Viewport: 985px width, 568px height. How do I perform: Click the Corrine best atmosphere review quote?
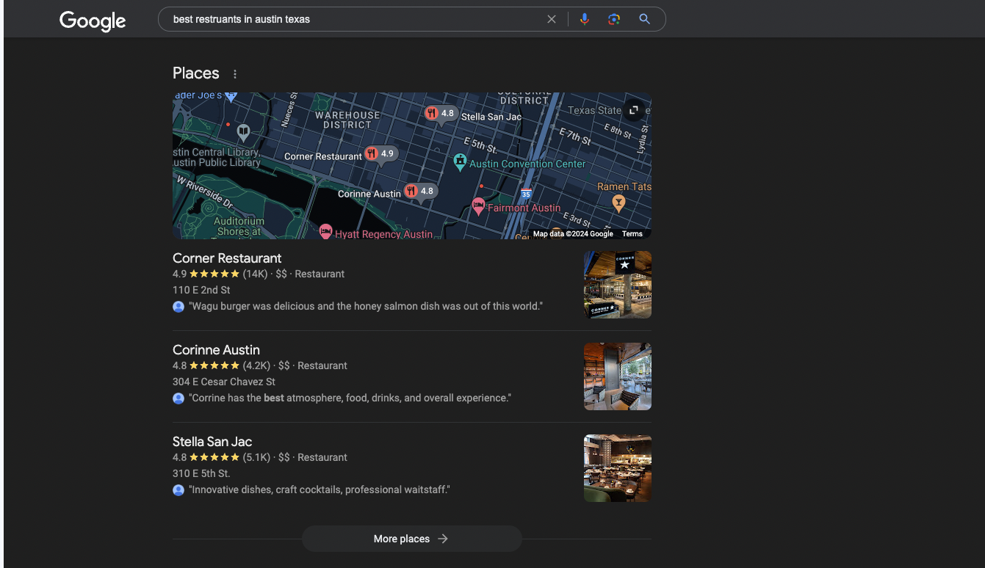click(350, 398)
